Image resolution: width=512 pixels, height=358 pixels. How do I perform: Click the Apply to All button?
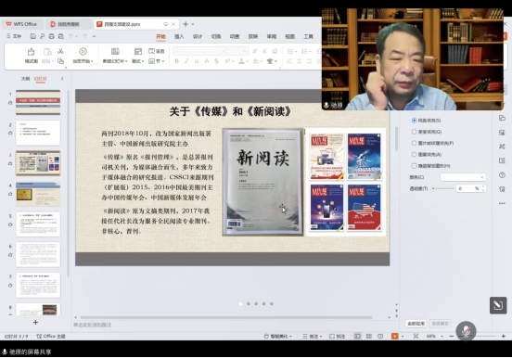click(x=416, y=324)
